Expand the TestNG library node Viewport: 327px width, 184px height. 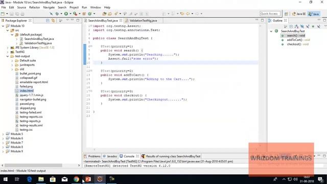[x=8, y=52]
